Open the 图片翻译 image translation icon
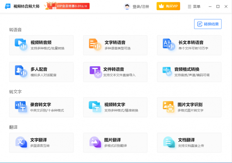Viewport: 232px width, 163px height. point(95,142)
